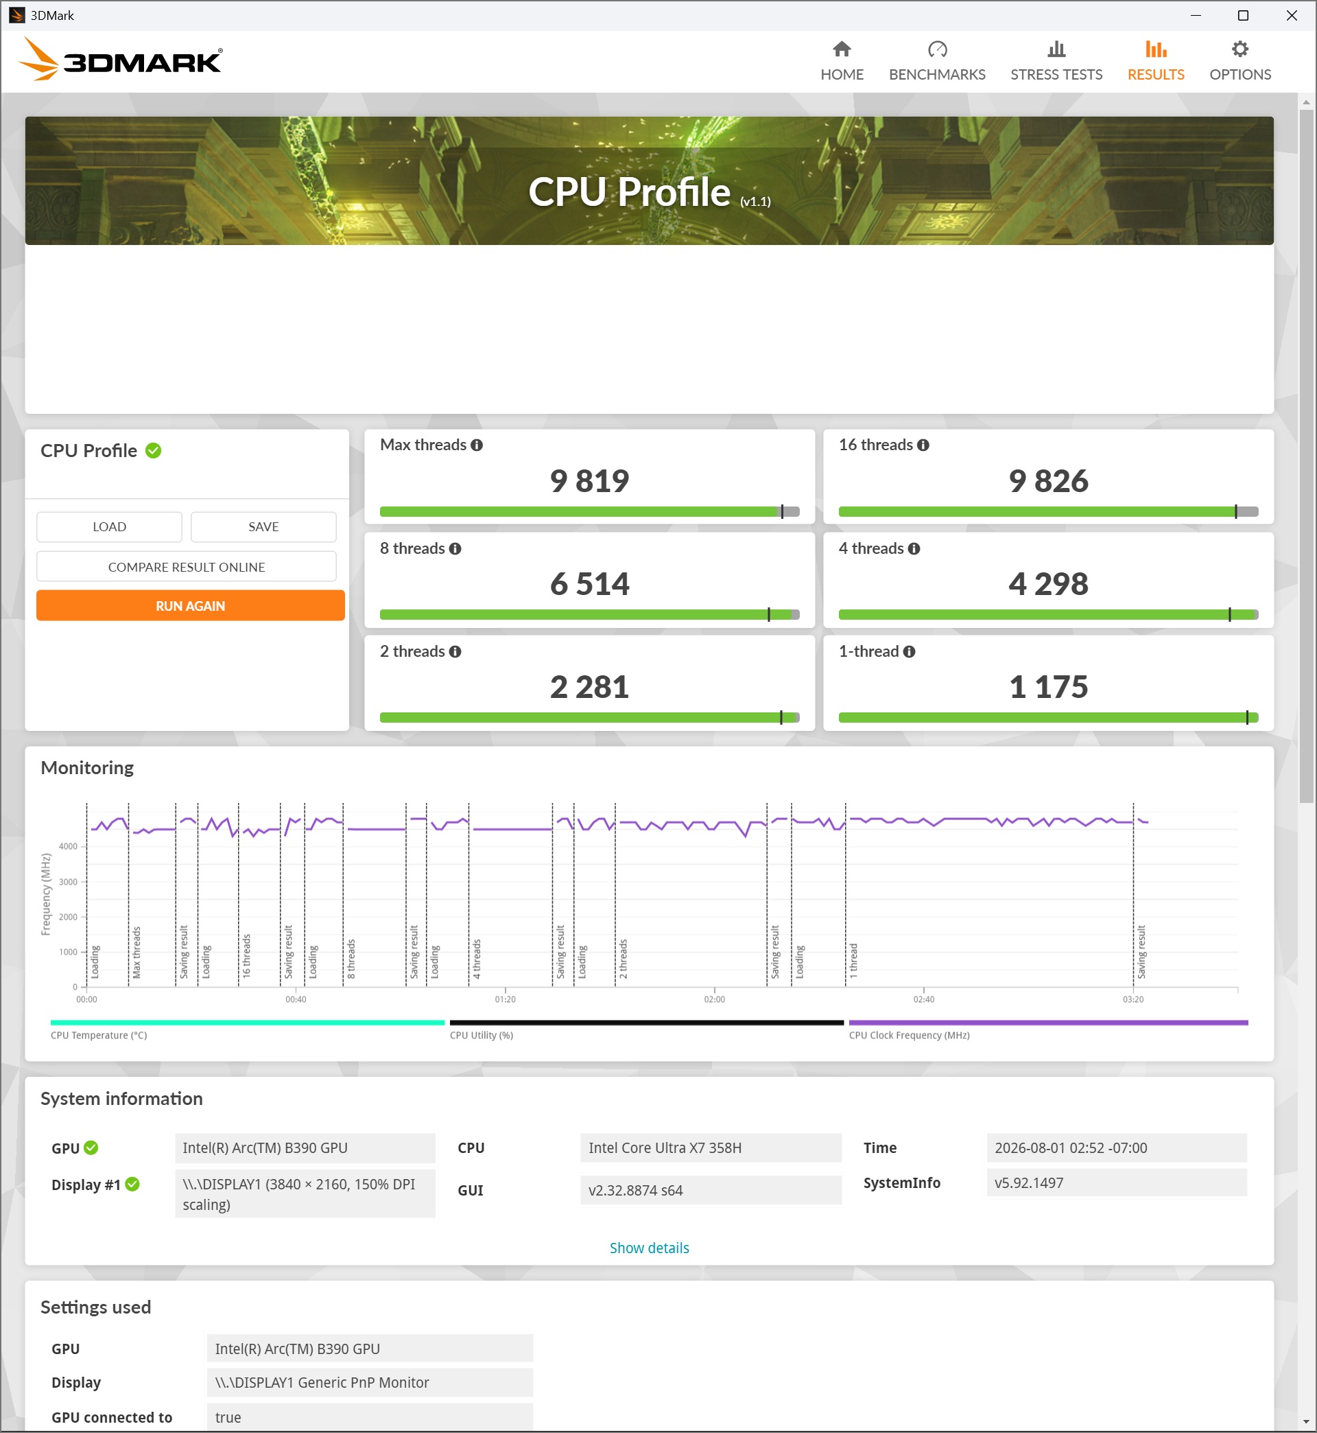The image size is (1317, 1433).
Task: Click the 8 threads chart marker
Action: pos(351,958)
